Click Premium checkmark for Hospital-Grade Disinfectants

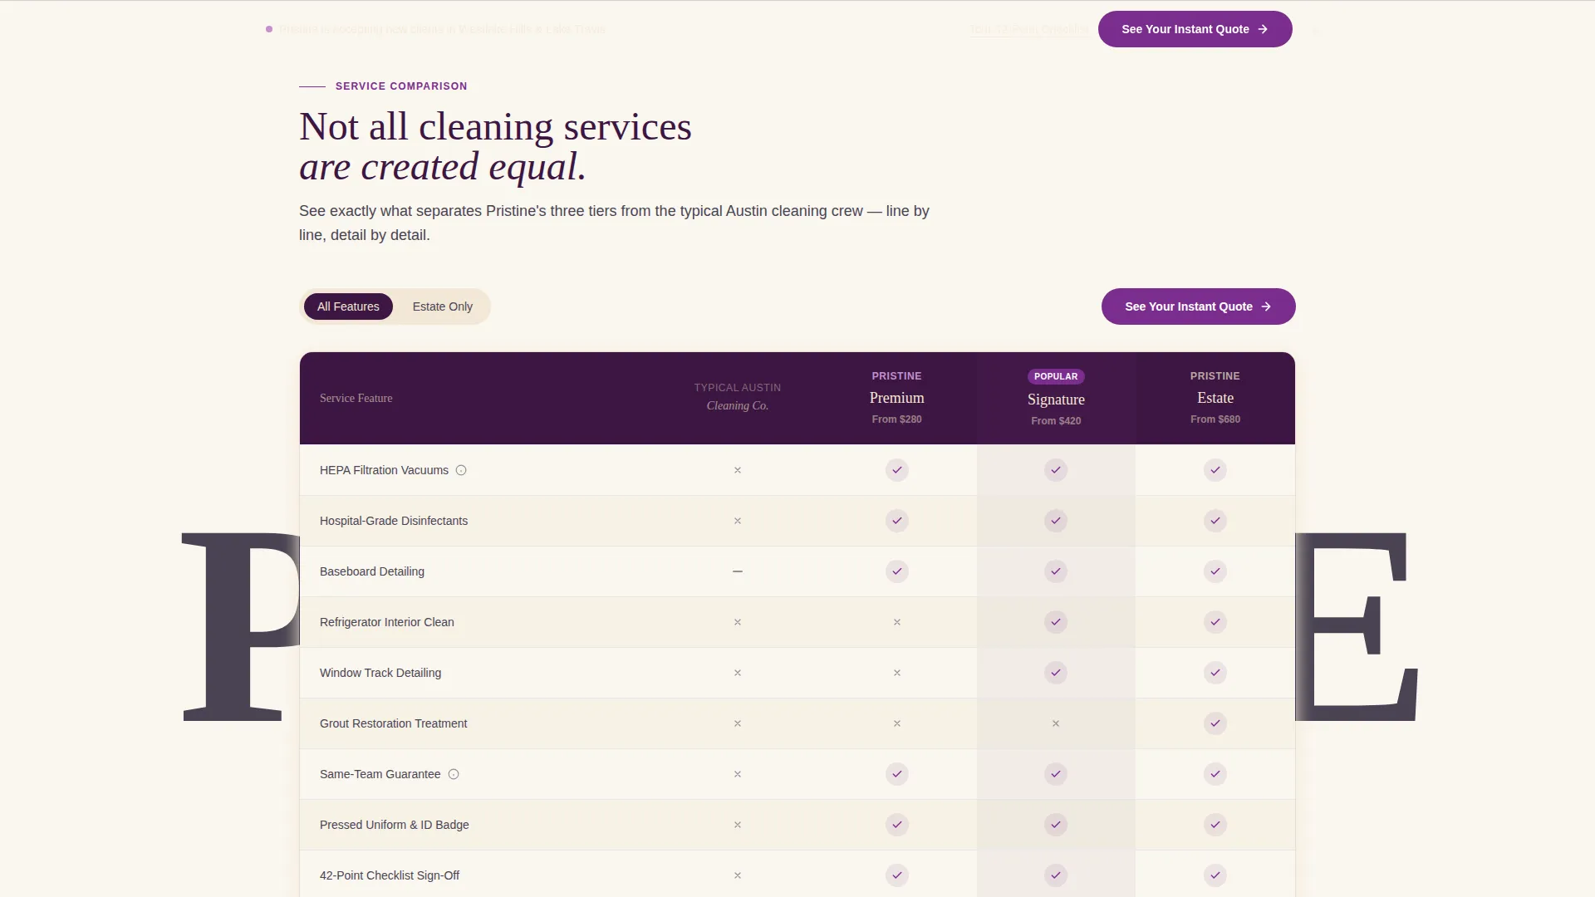coord(897,521)
